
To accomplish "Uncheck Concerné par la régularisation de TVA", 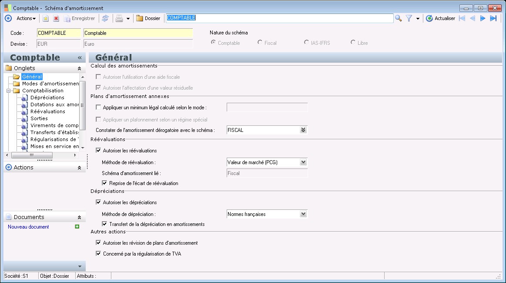I will 98,253.
